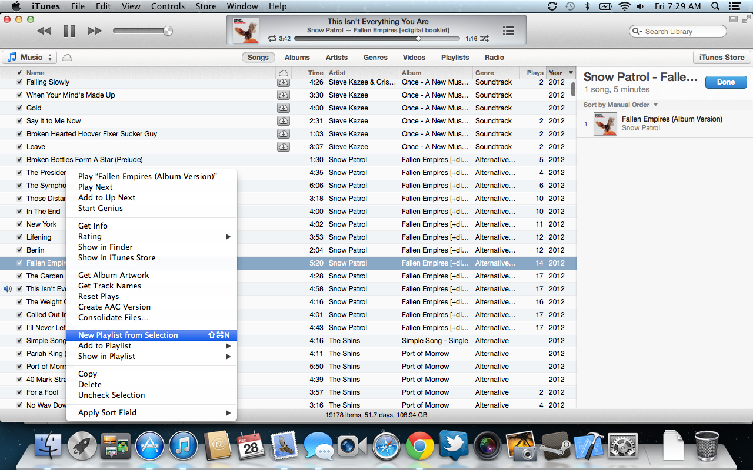Click the iCloud icon next to Music

[x=67, y=58]
